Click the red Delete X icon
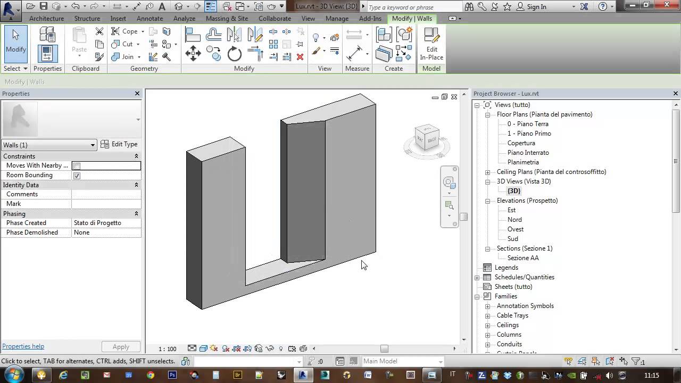This screenshot has height=383, width=681. pyautogui.click(x=300, y=56)
